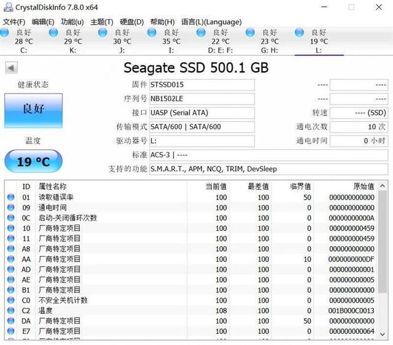Click status icon for attribute AE
This screenshot has width=393, height=345.
[x=11, y=279]
